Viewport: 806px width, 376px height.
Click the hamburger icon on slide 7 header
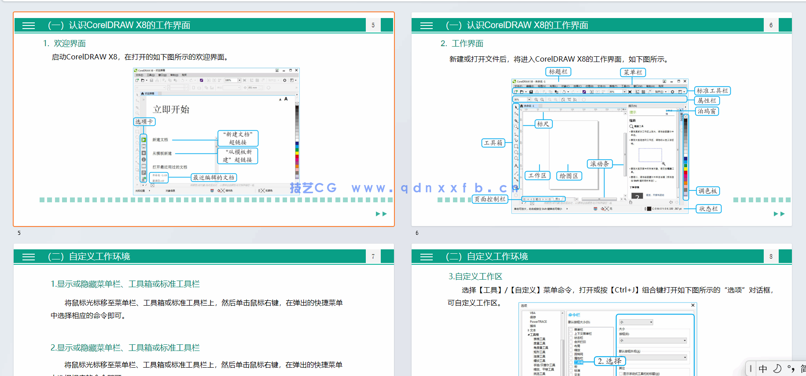tap(29, 257)
